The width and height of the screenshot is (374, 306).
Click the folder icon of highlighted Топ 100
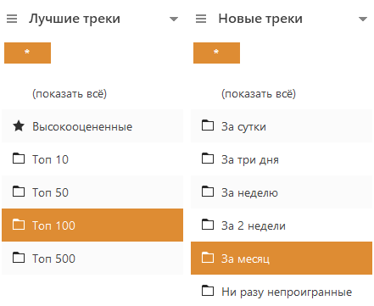pos(19,225)
